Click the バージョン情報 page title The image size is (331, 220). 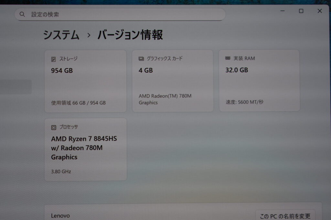(130, 35)
